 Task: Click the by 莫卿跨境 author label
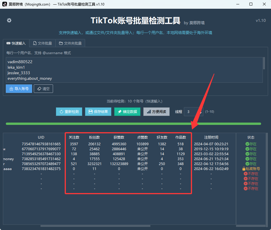point(194,23)
